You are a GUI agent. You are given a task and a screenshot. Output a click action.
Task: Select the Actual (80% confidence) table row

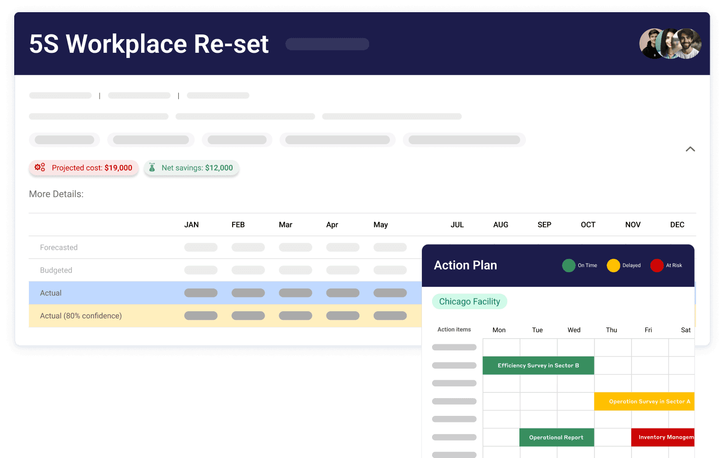tap(81, 315)
